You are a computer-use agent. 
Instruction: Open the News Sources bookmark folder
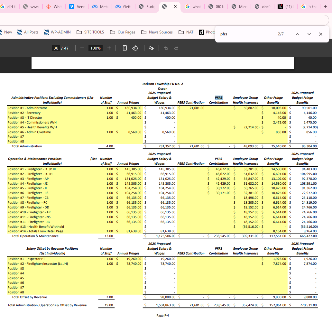[x=157, y=32]
